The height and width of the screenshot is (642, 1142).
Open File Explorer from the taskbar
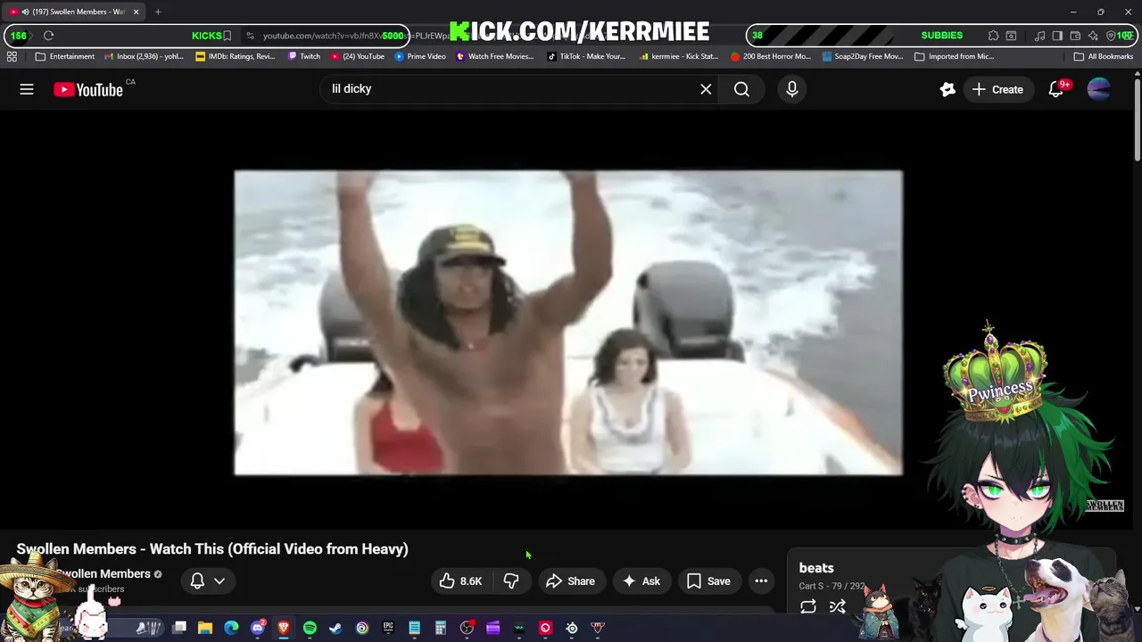(x=205, y=628)
